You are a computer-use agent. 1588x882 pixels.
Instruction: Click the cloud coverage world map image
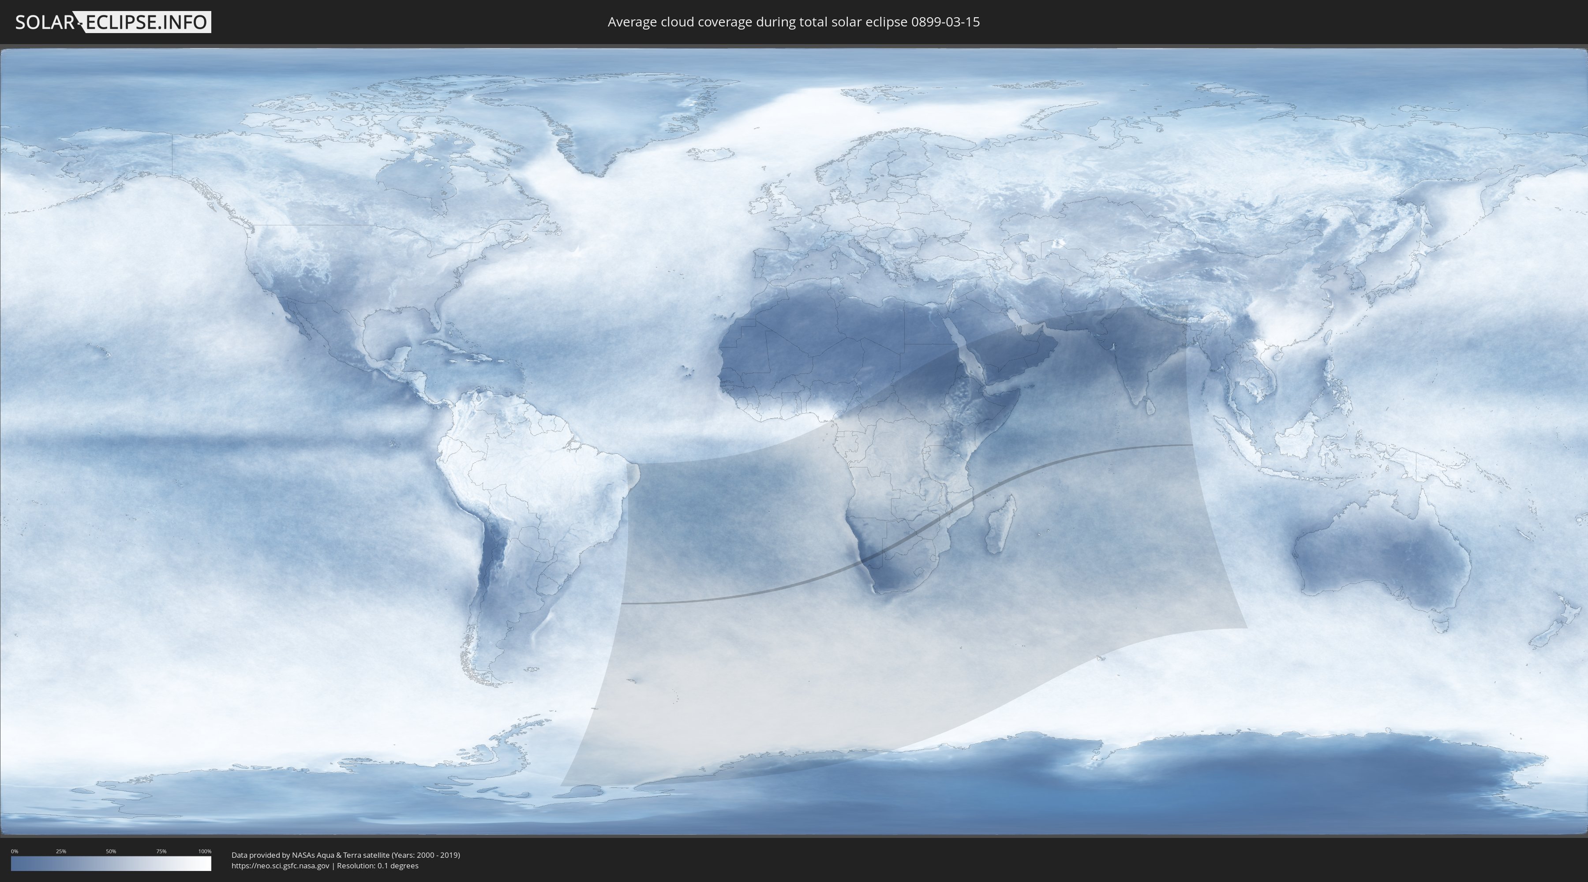coord(794,442)
